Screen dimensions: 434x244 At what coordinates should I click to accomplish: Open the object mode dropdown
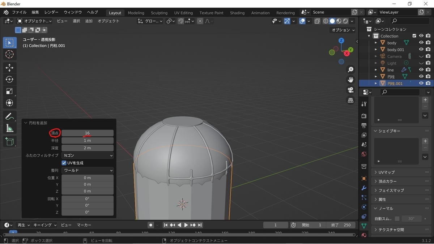pyautogui.click(x=34, y=21)
